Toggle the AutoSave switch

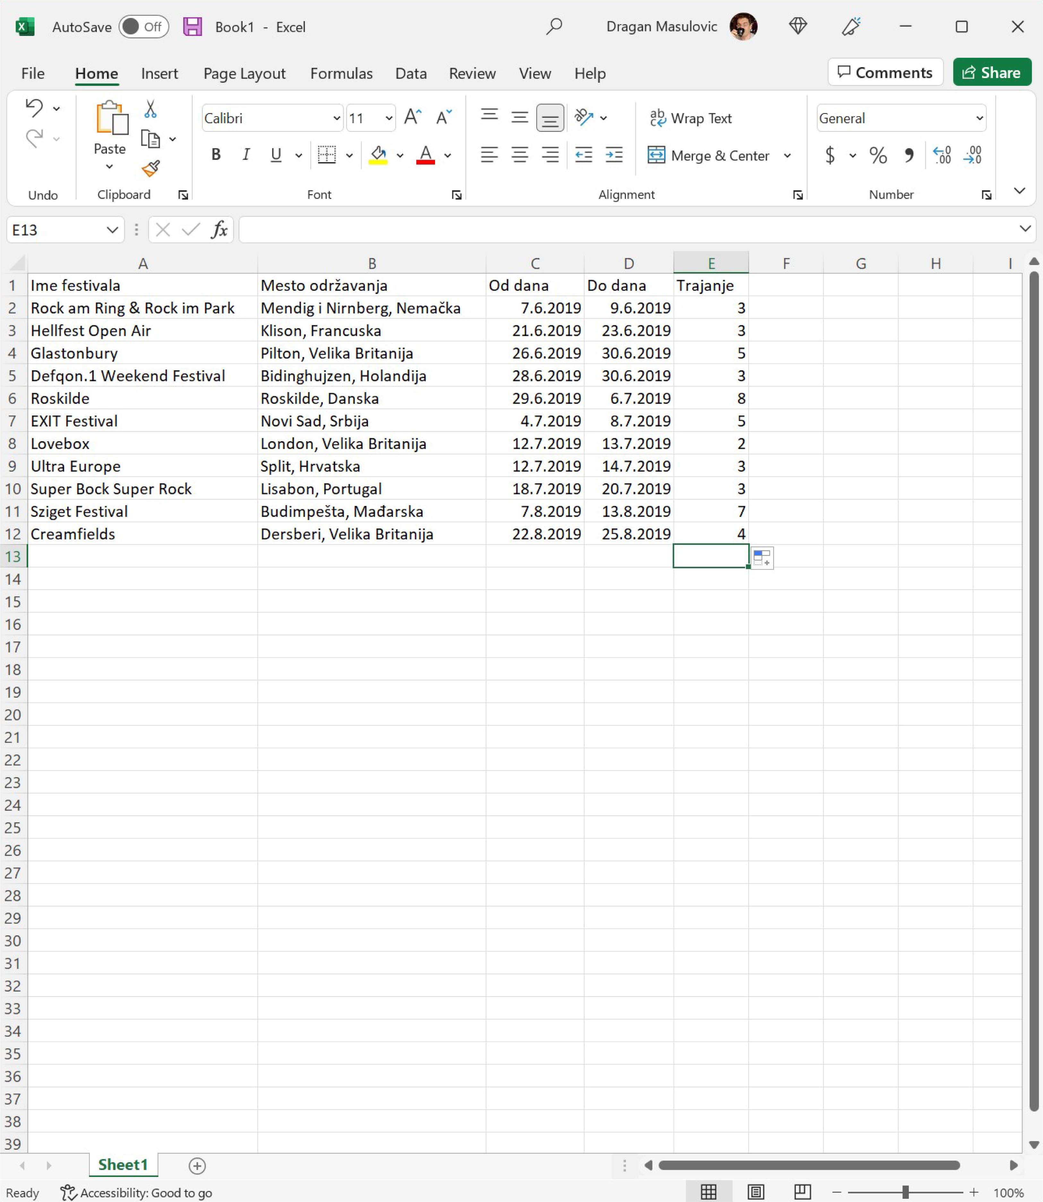point(143,27)
